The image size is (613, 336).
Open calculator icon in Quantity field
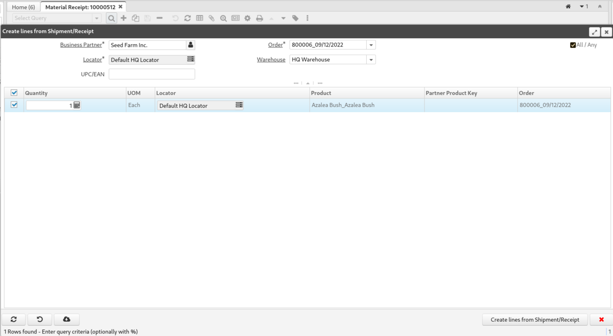click(x=77, y=106)
